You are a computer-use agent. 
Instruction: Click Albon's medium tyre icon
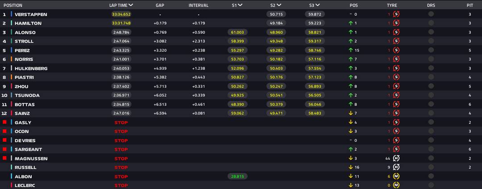pyautogui.click(x=396, y=177)
